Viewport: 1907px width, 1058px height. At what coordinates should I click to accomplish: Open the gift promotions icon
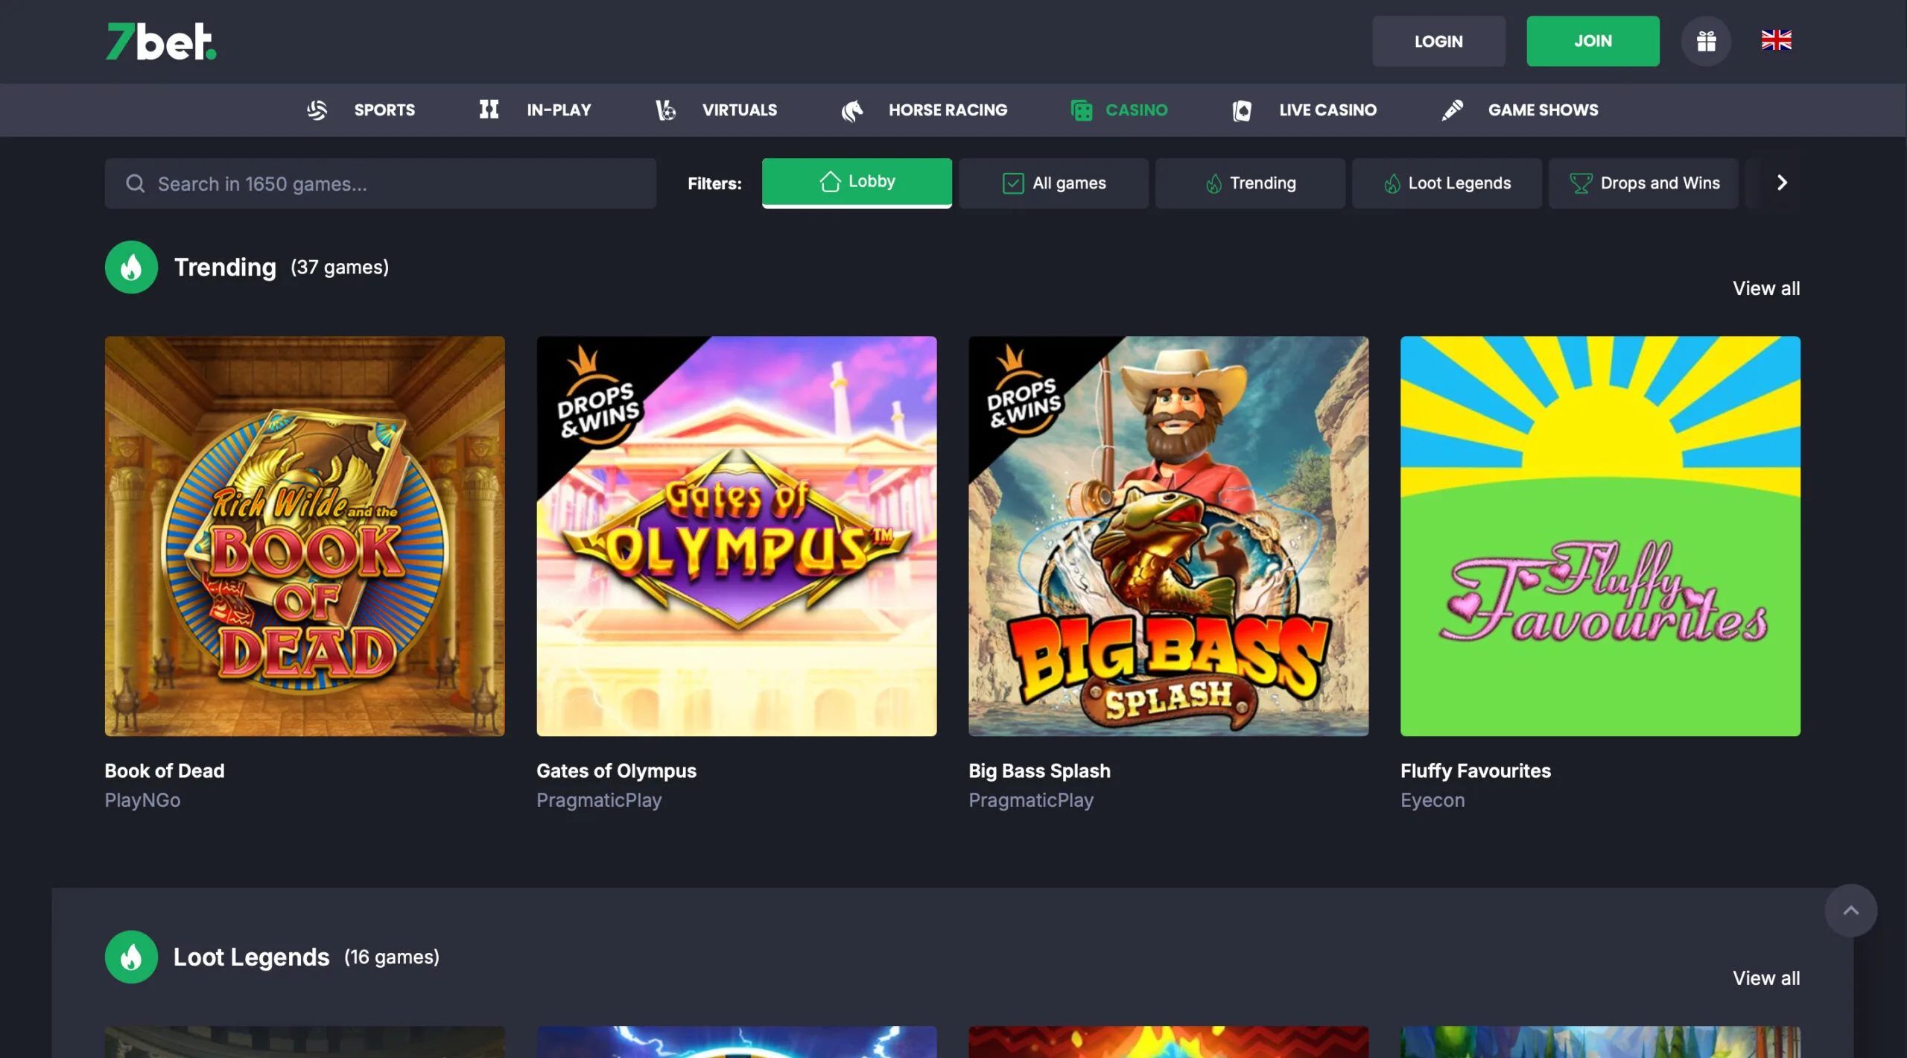pyautogui.click(x=1706, y=41)
